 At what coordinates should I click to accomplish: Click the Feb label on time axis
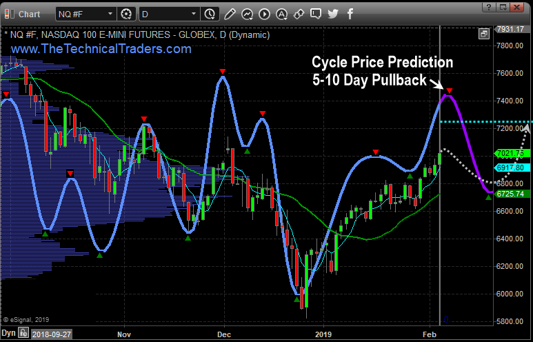pos(430,334)
